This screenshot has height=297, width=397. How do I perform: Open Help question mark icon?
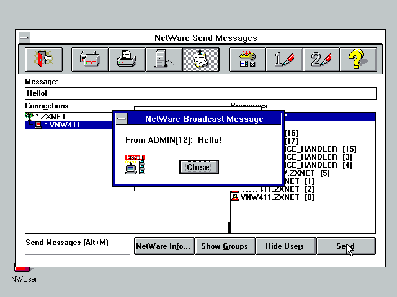coord(359,59)
